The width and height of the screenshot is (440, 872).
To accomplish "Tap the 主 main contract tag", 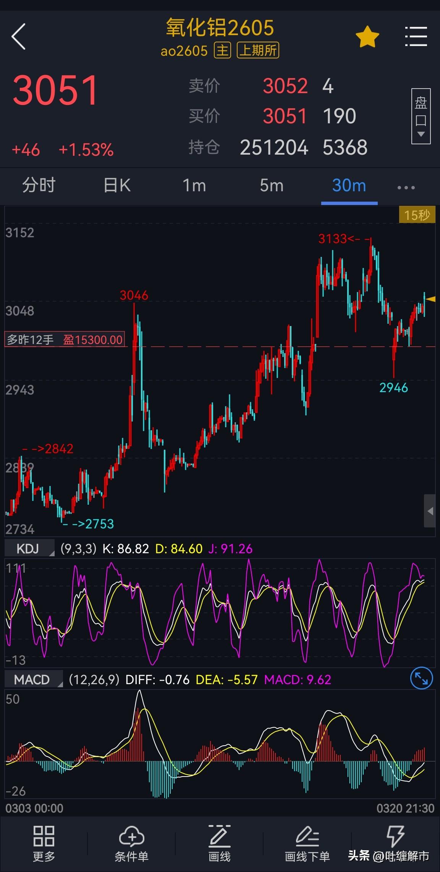I will (x=222, y=50).
